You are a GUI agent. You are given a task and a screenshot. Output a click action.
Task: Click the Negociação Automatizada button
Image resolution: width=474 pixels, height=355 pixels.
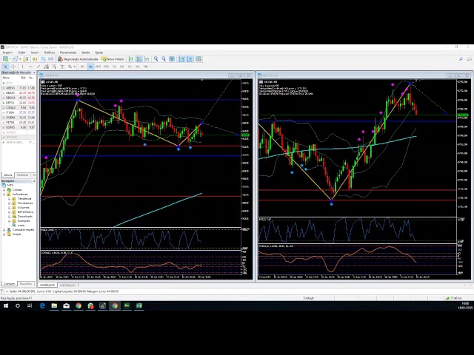point(78,59)
